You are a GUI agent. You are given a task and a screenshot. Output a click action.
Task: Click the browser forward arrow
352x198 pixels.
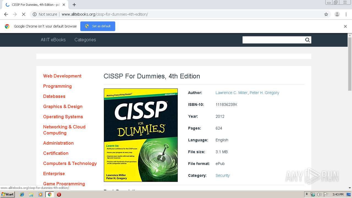click(15, 14)
